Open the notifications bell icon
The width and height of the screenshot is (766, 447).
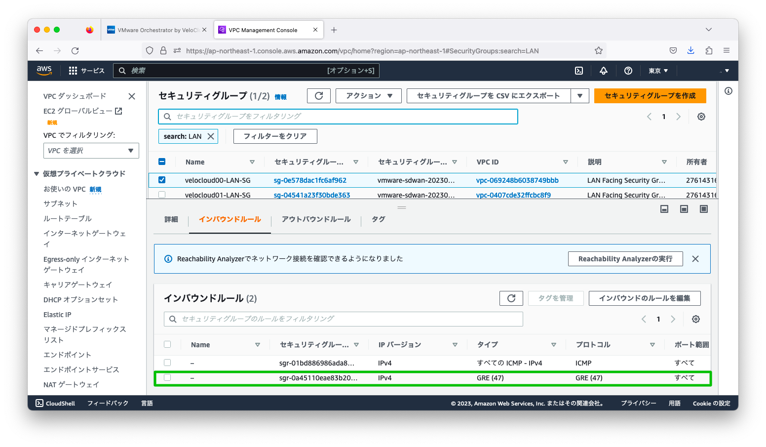point(603,71)
